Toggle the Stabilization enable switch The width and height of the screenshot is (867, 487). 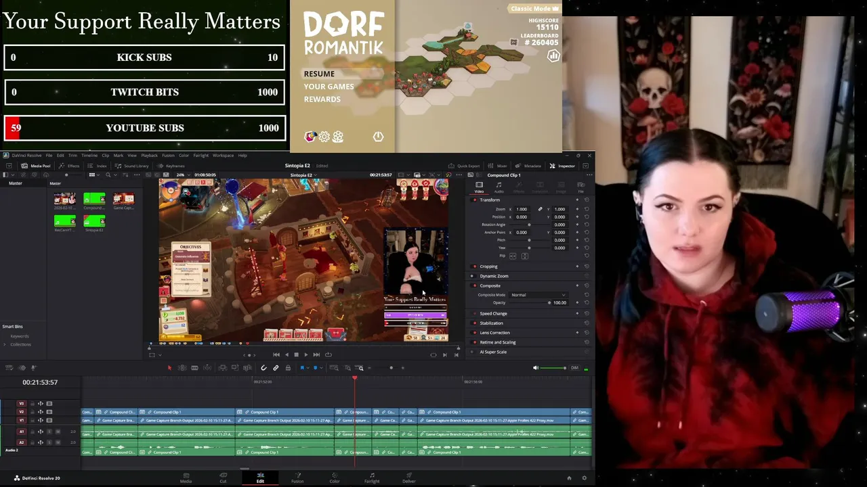474,323
